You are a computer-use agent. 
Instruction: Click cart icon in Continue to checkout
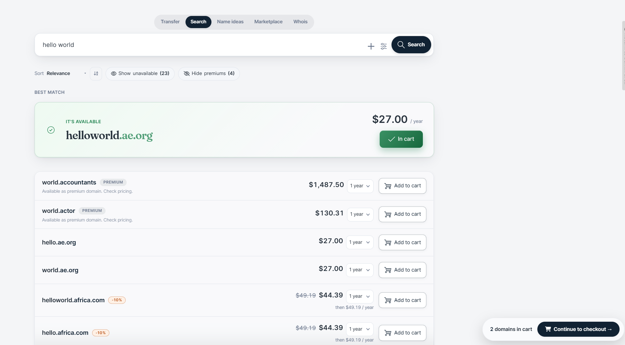point(548,329)
